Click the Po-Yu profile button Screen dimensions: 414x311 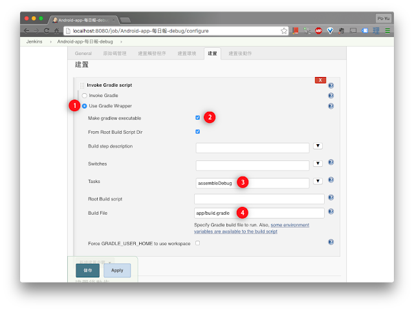[x=384, y=19]
